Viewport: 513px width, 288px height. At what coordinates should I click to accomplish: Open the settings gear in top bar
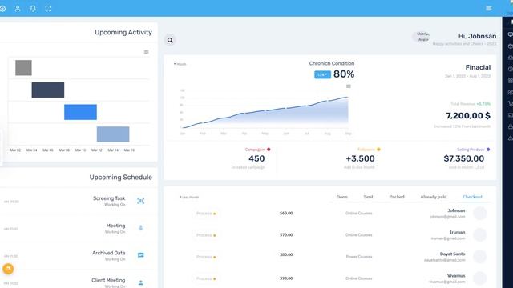point(2,9)
